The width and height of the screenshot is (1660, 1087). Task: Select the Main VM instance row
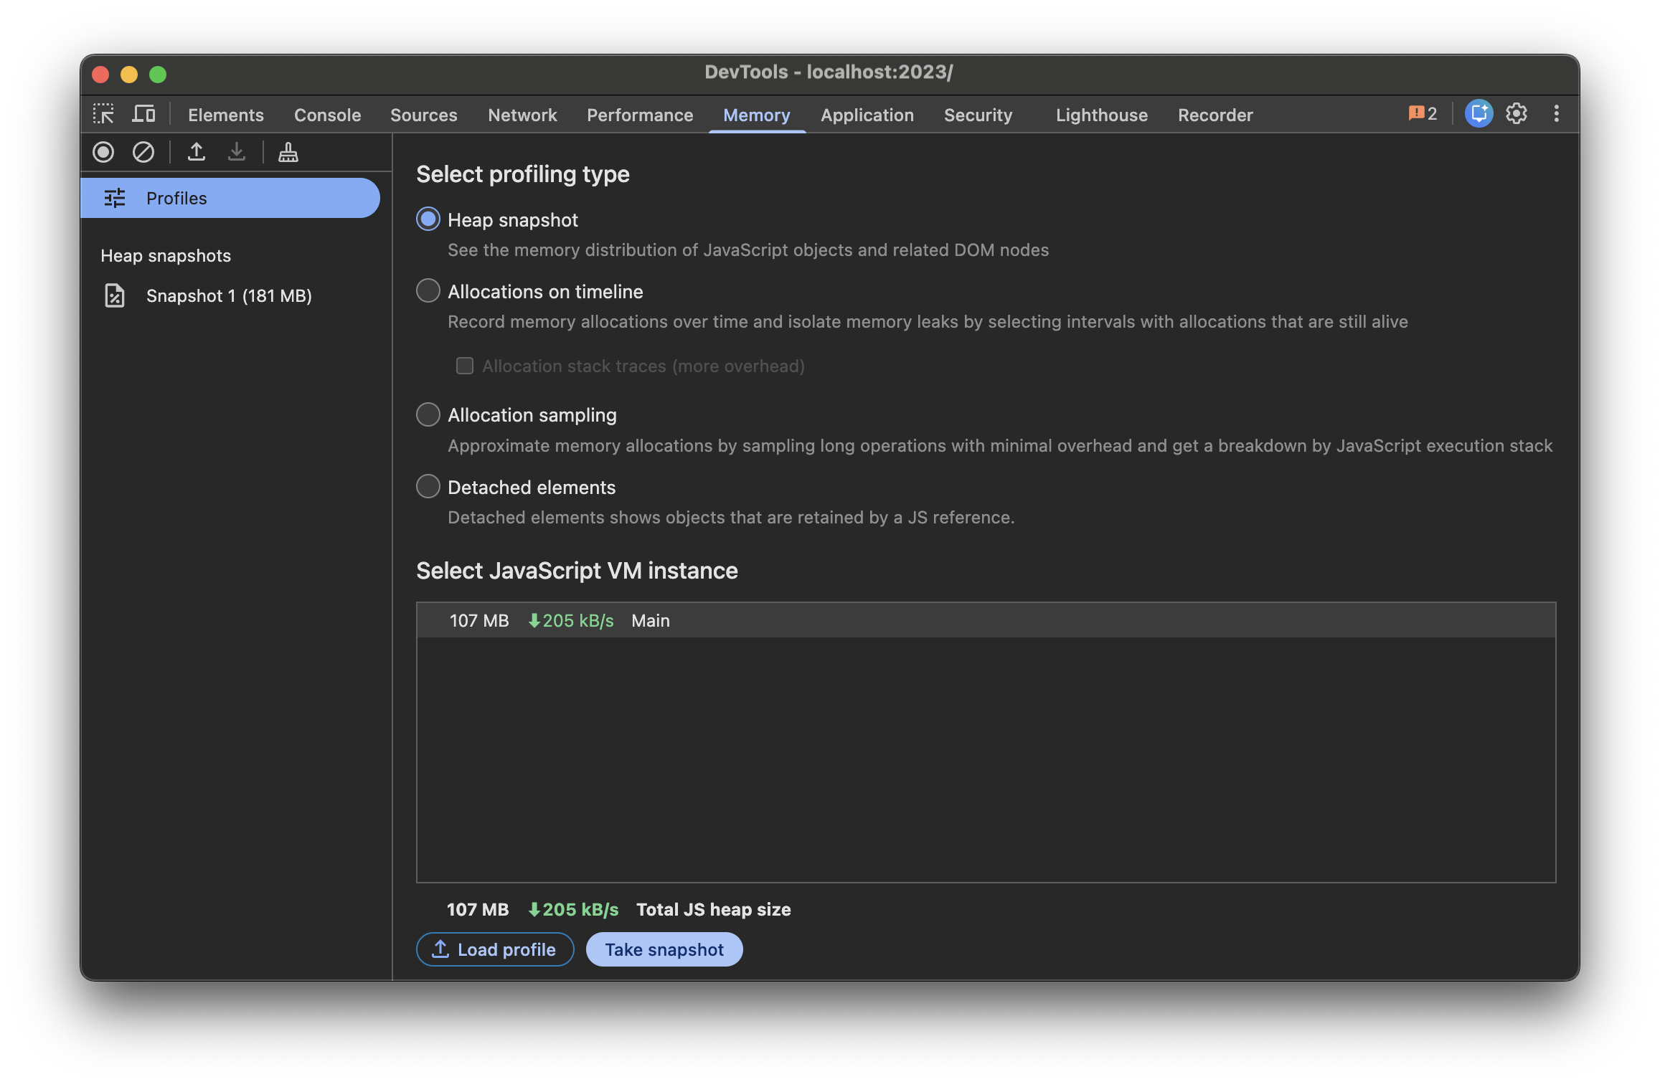986,620
